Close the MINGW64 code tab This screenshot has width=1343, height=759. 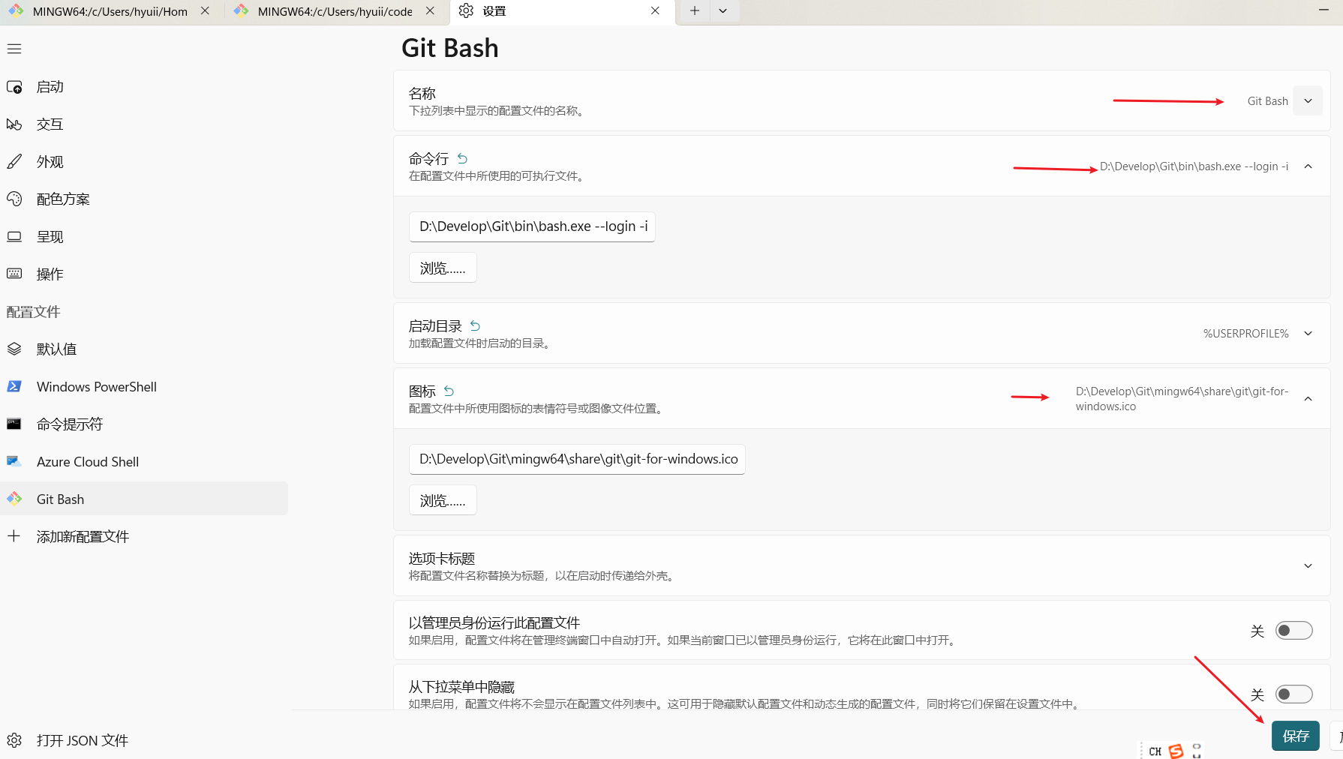click(x=430, y=10)
